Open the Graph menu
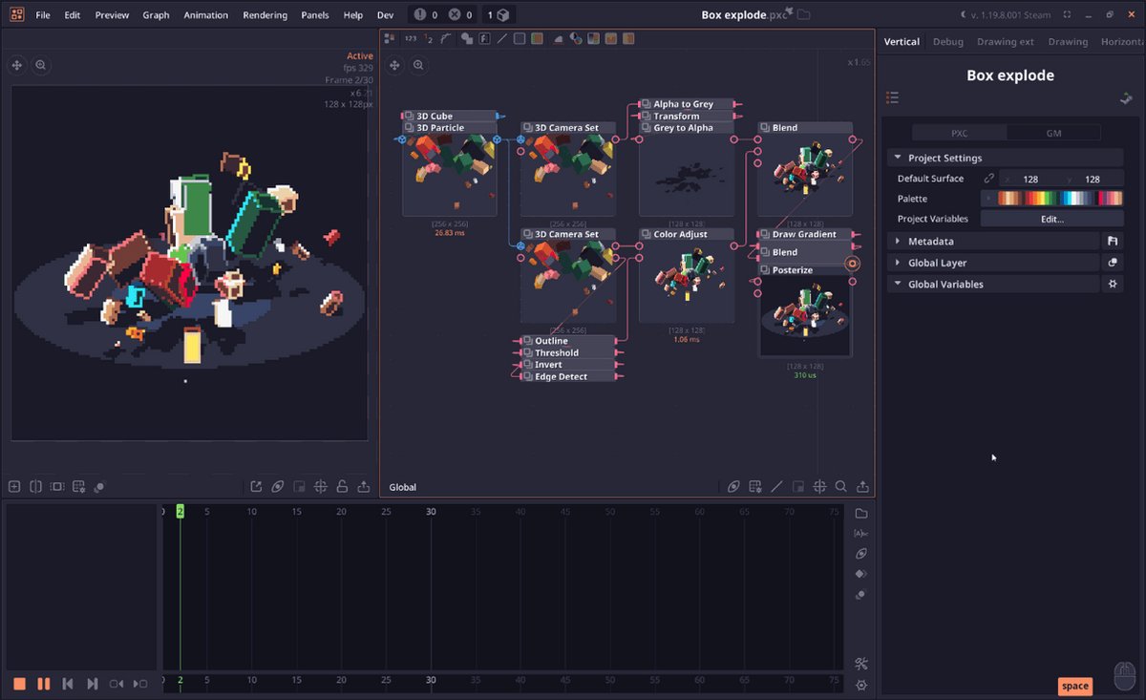The height and width of the screenshot is (700, 1146). [x=156, y=15]
